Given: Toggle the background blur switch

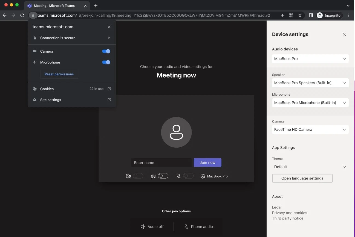Looking at the screenshot, I should tap(163, 176).
